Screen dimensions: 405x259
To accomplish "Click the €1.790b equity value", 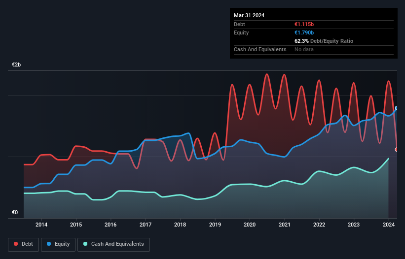I will pyautogui.click(x=304, y=32).
